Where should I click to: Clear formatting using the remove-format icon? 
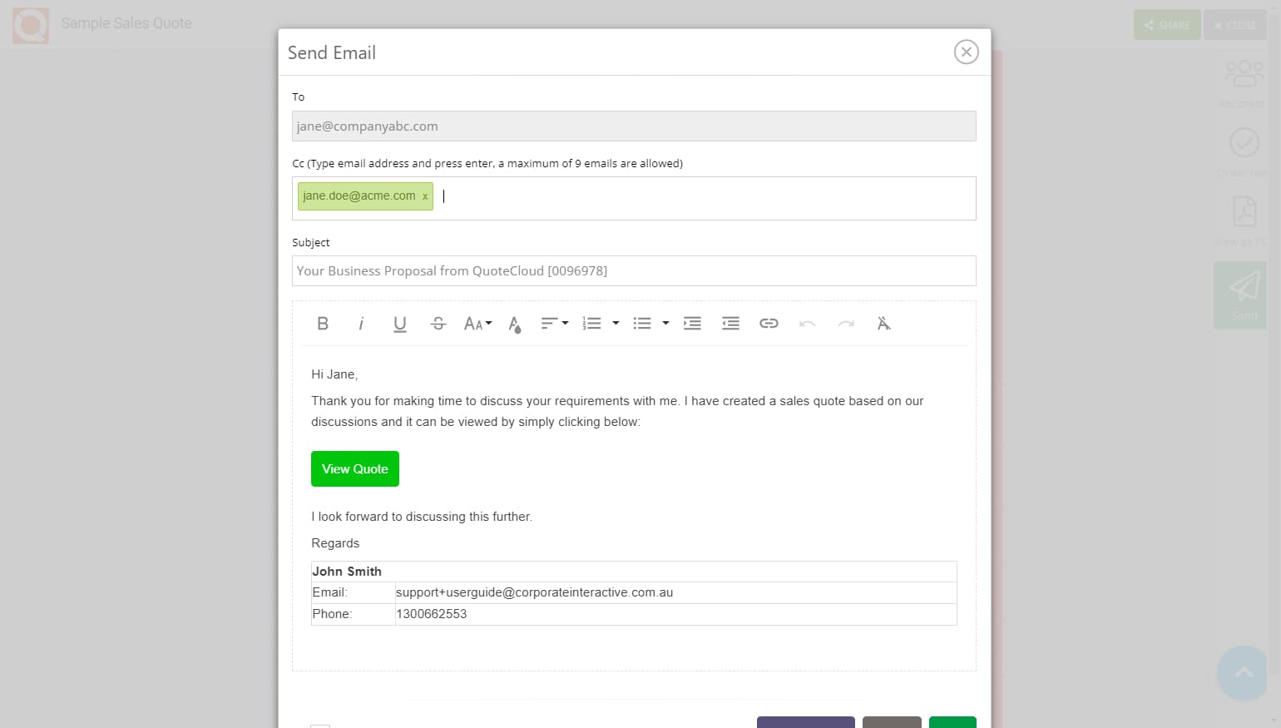point(883,323)
